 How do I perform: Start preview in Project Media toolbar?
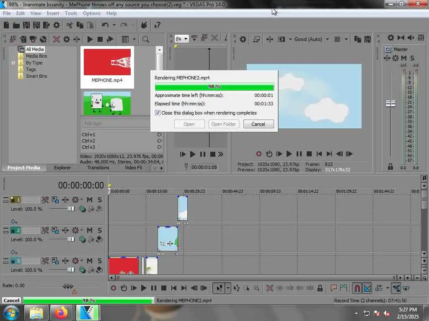[x=90, y=39]
